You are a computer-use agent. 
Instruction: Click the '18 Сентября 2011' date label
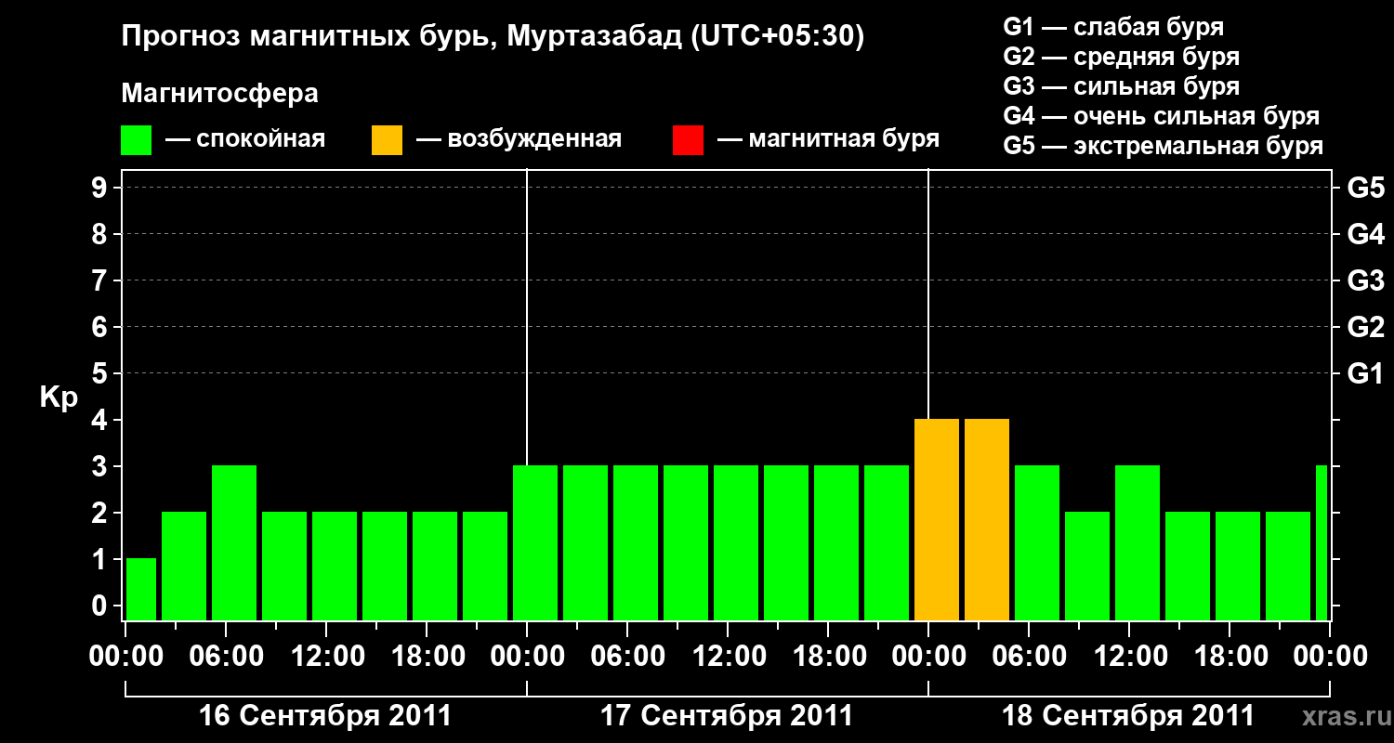pos(1128,715)
